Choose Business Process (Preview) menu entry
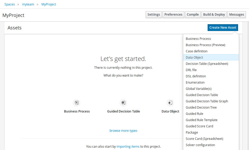 (x=205, y=45)
